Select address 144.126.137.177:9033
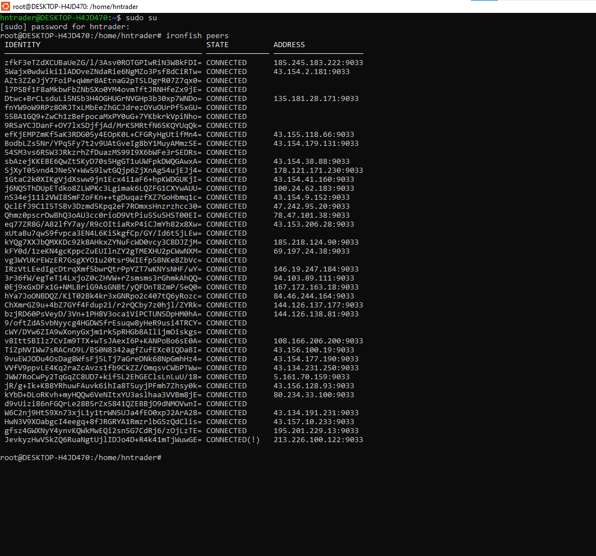Image resolution: width=596 pixels, height=556 pixels. click(x=318, y=305)
